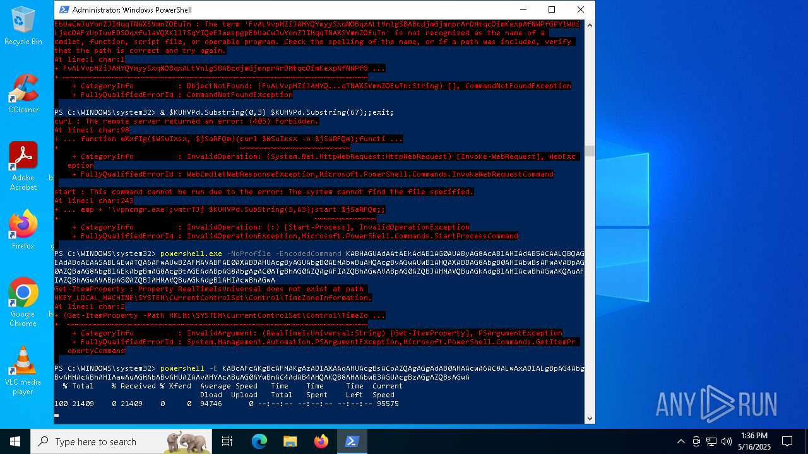Click the 'CommandNotFoundException' error ID line
The width and height of the screenshot is (808, 454).
click(182, 95)
